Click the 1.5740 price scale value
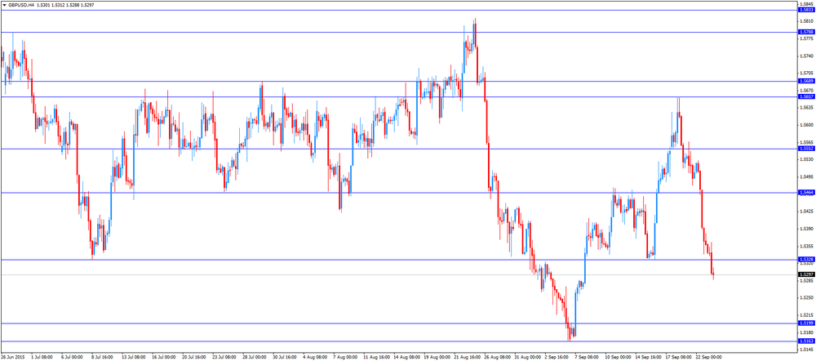The width and height of the screenshot is (816, 361). tap(807, 56)
